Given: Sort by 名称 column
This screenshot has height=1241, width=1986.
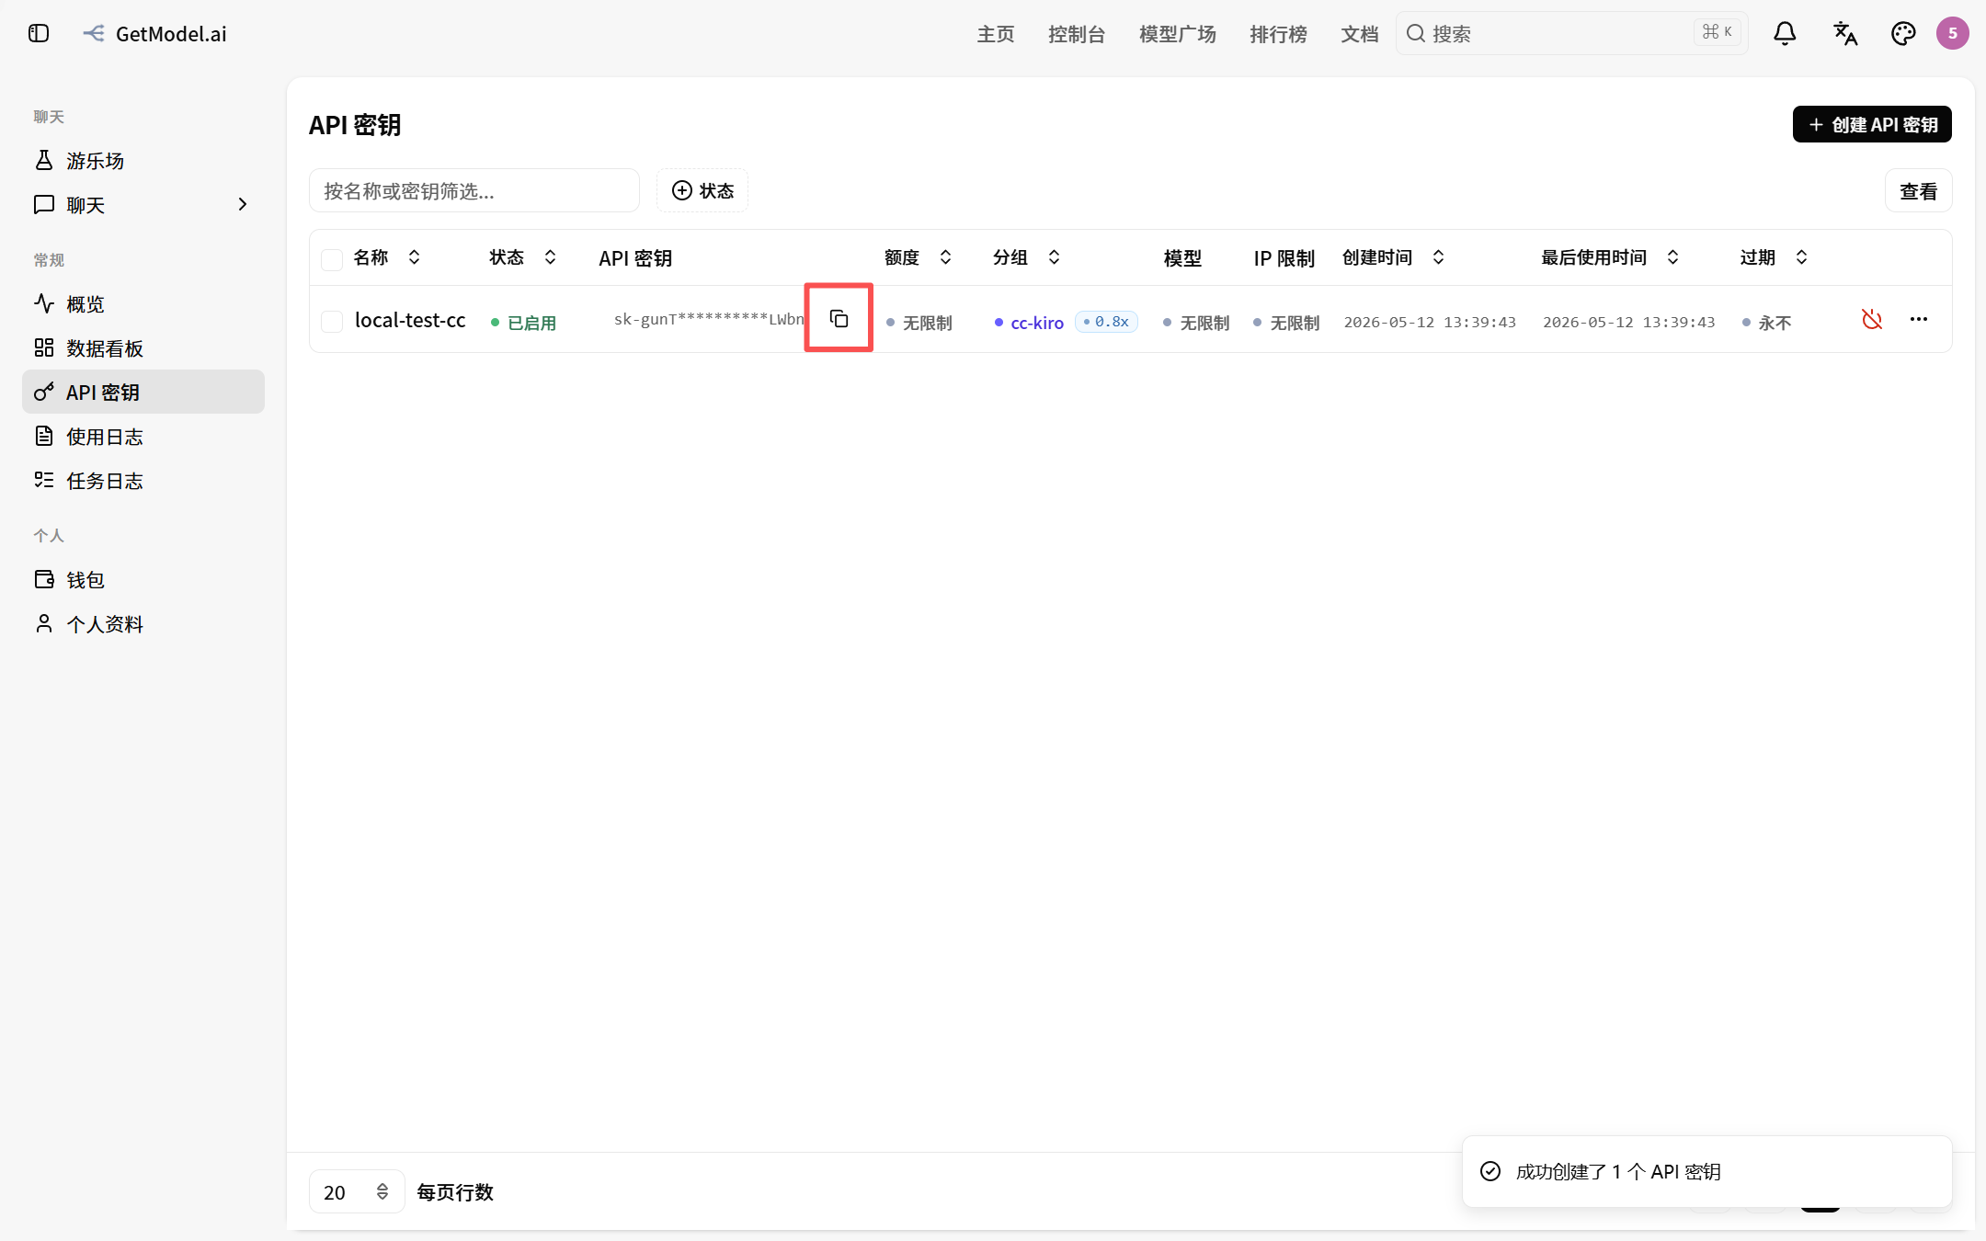Looking at the screenshot, I should pos(388,257).
